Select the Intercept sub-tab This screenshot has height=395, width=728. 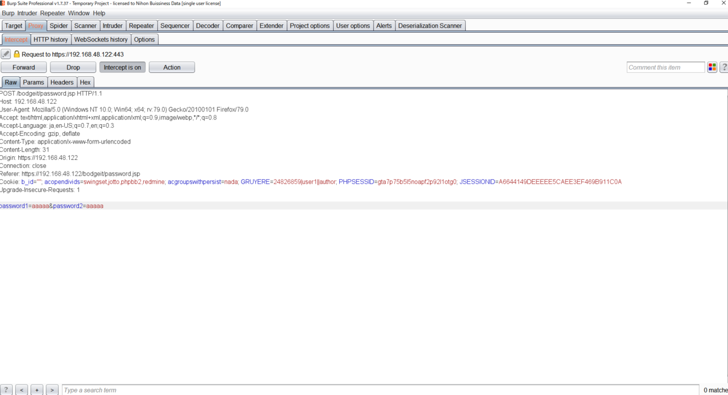tap(16, 39)
